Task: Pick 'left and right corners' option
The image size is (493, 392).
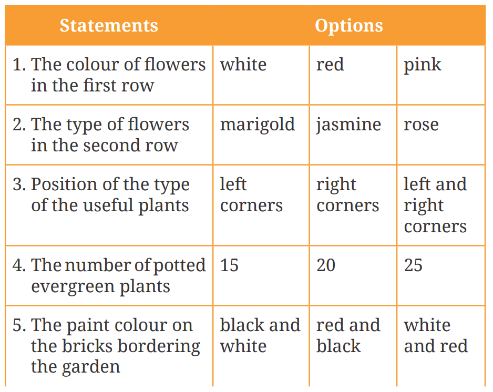Action: tap(435, 205)
